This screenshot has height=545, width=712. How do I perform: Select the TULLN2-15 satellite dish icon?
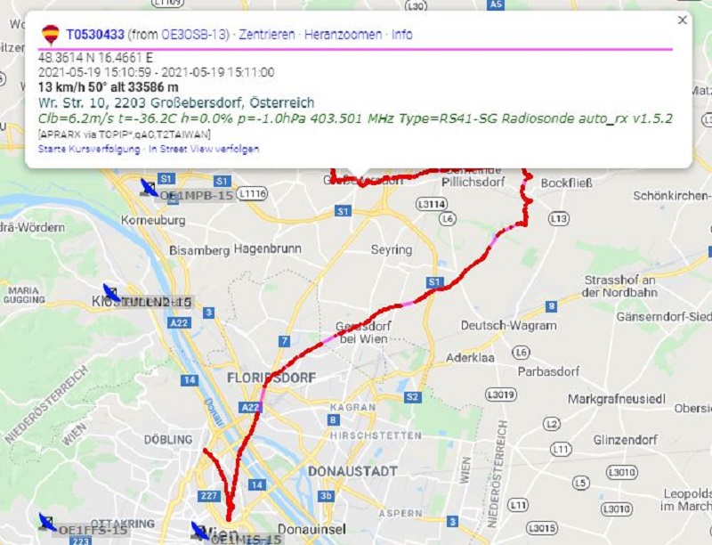tap(111, 293)
